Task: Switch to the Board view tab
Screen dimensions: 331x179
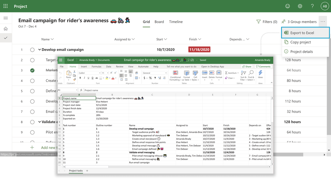Action: tap(159, 22)
